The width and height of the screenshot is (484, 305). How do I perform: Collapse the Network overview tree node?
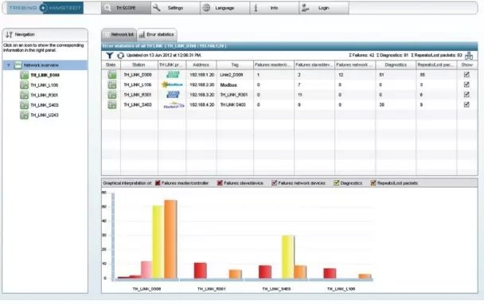click(x=9, y=65)
